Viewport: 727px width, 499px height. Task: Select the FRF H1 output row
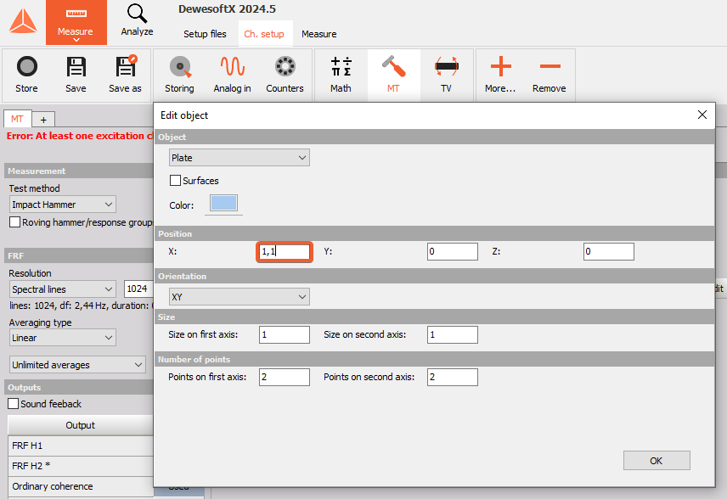pos(80,446)
